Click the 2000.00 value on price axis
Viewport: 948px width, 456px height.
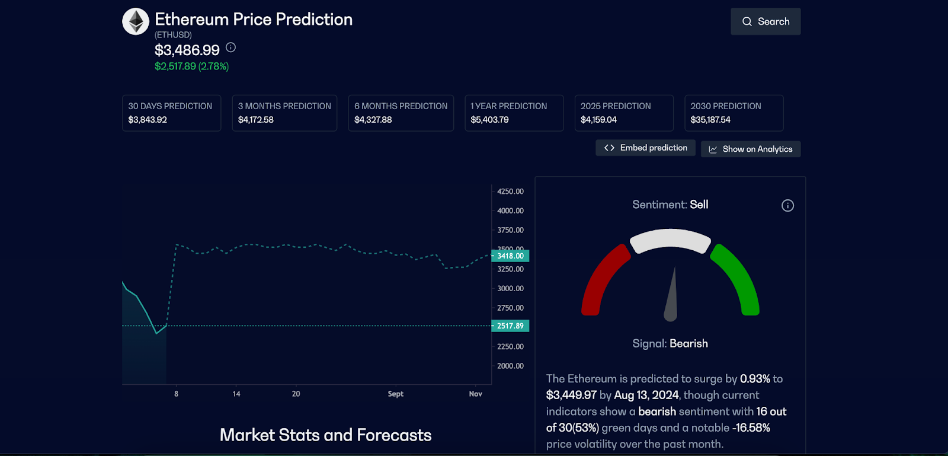point(511,366)
